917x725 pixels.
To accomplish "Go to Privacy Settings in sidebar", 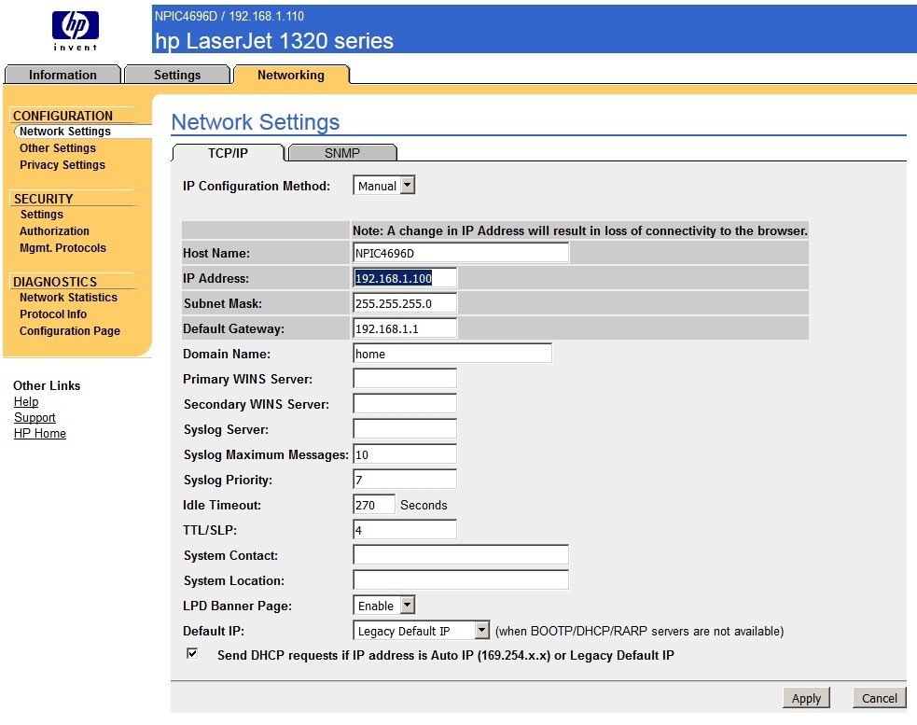I will tap(63, 165).
